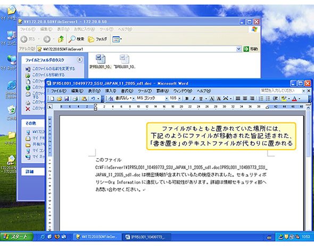Open the お気に入り menu in Explorer
The height and width of the screenshot is (246, 314).
pos(84,29)
